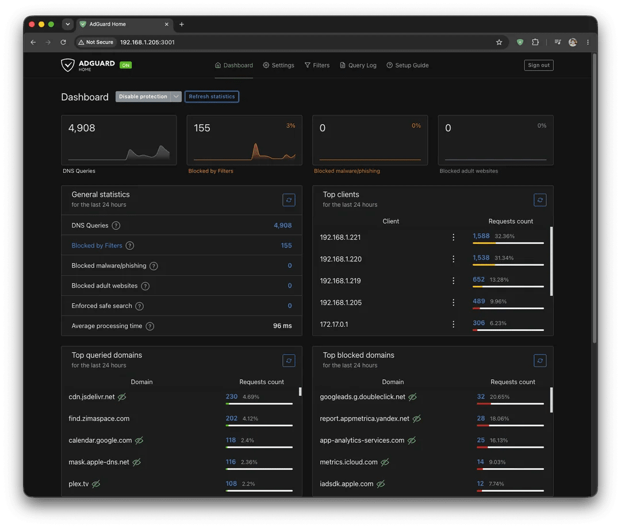Viewport: 621px width, 528px height.
Task: Refresh the Top blocked domains panel
Action: pyautogui.click(x=540, y=361)
